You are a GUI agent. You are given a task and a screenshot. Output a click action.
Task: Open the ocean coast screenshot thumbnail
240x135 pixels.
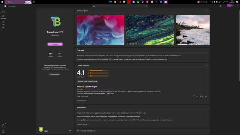point(193,30)
